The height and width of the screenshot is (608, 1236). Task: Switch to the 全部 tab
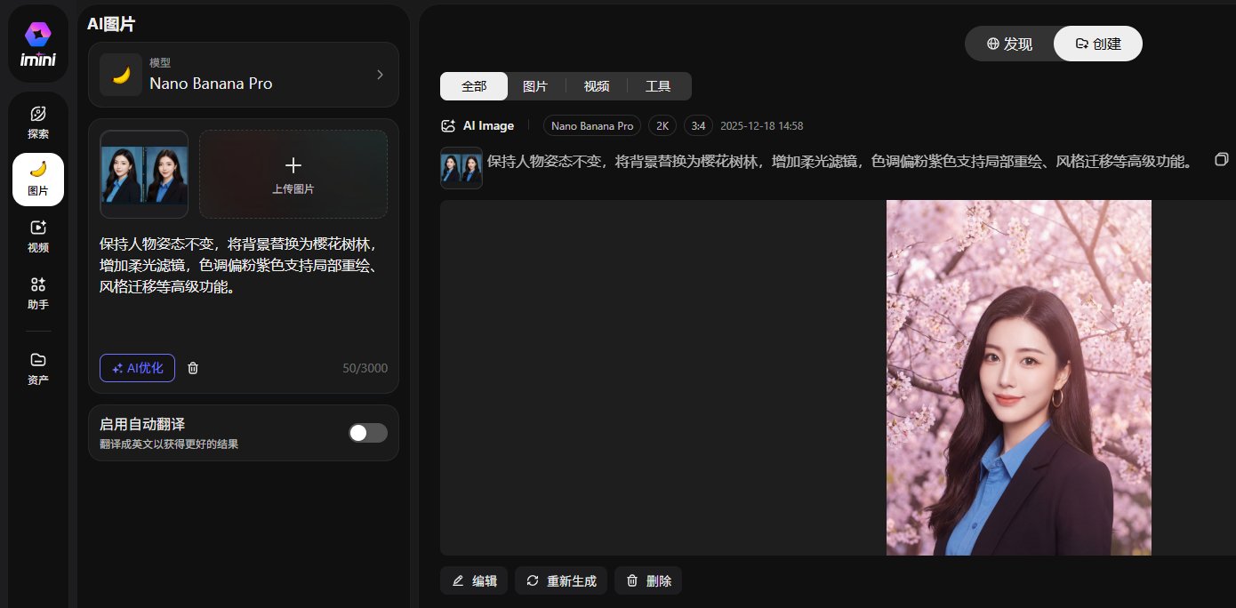coord(474,86)
